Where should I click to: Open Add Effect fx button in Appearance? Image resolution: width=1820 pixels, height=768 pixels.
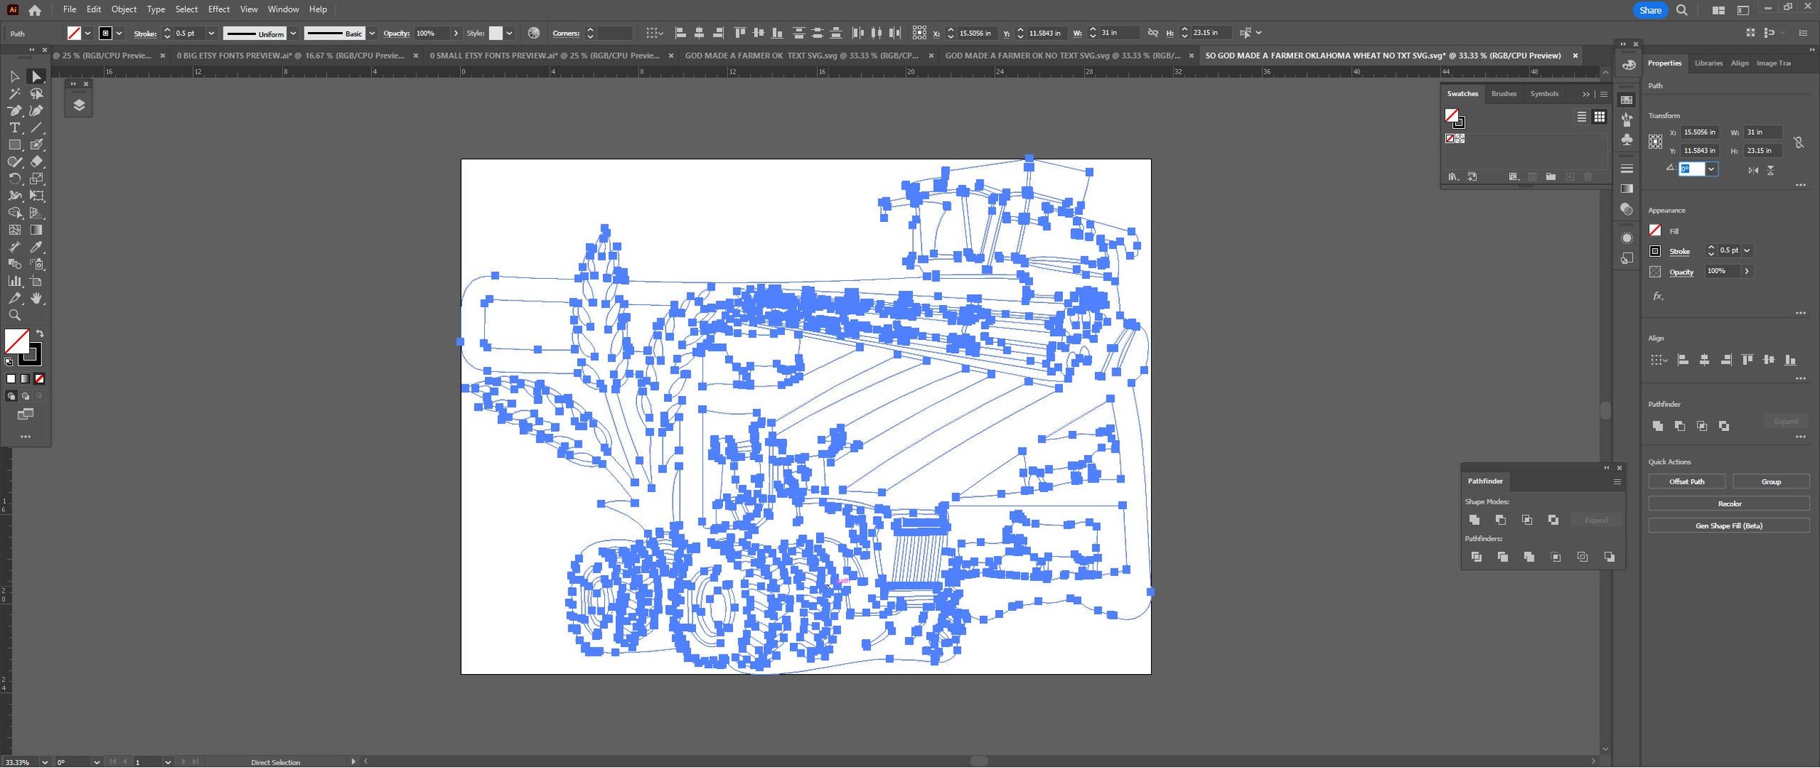point(1658,296)
